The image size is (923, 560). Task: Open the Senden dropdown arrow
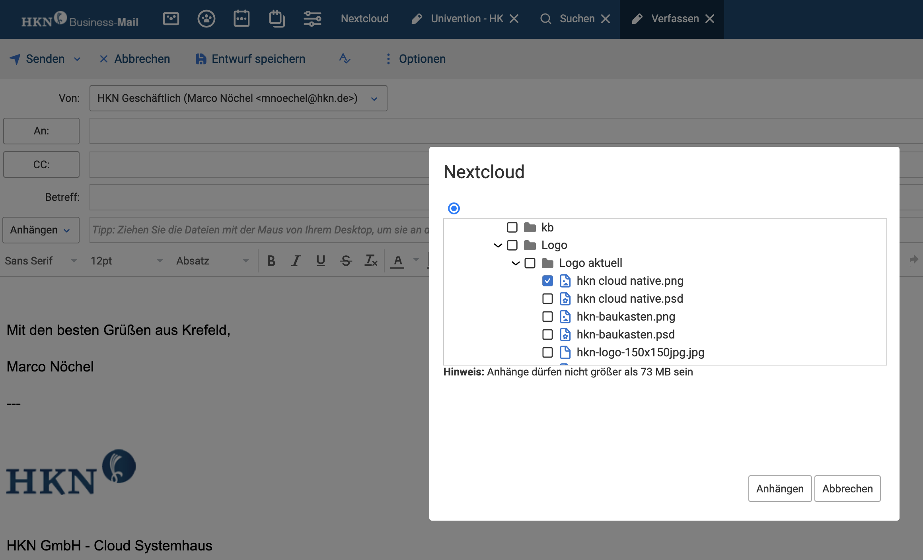tap(77, 59)
